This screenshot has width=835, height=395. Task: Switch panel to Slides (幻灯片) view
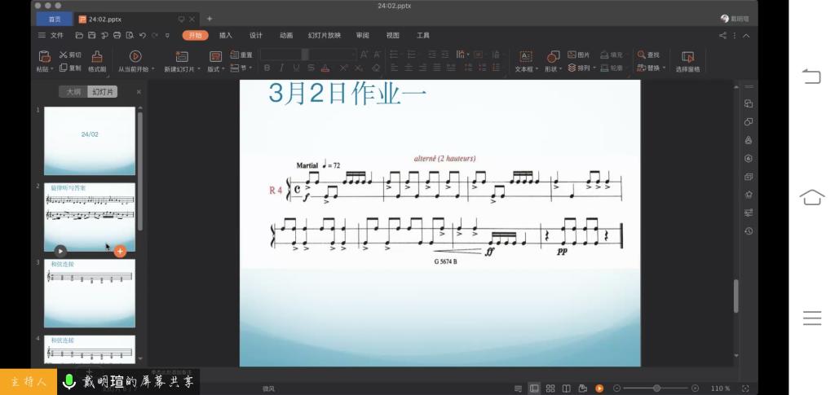tap(103, 92)
